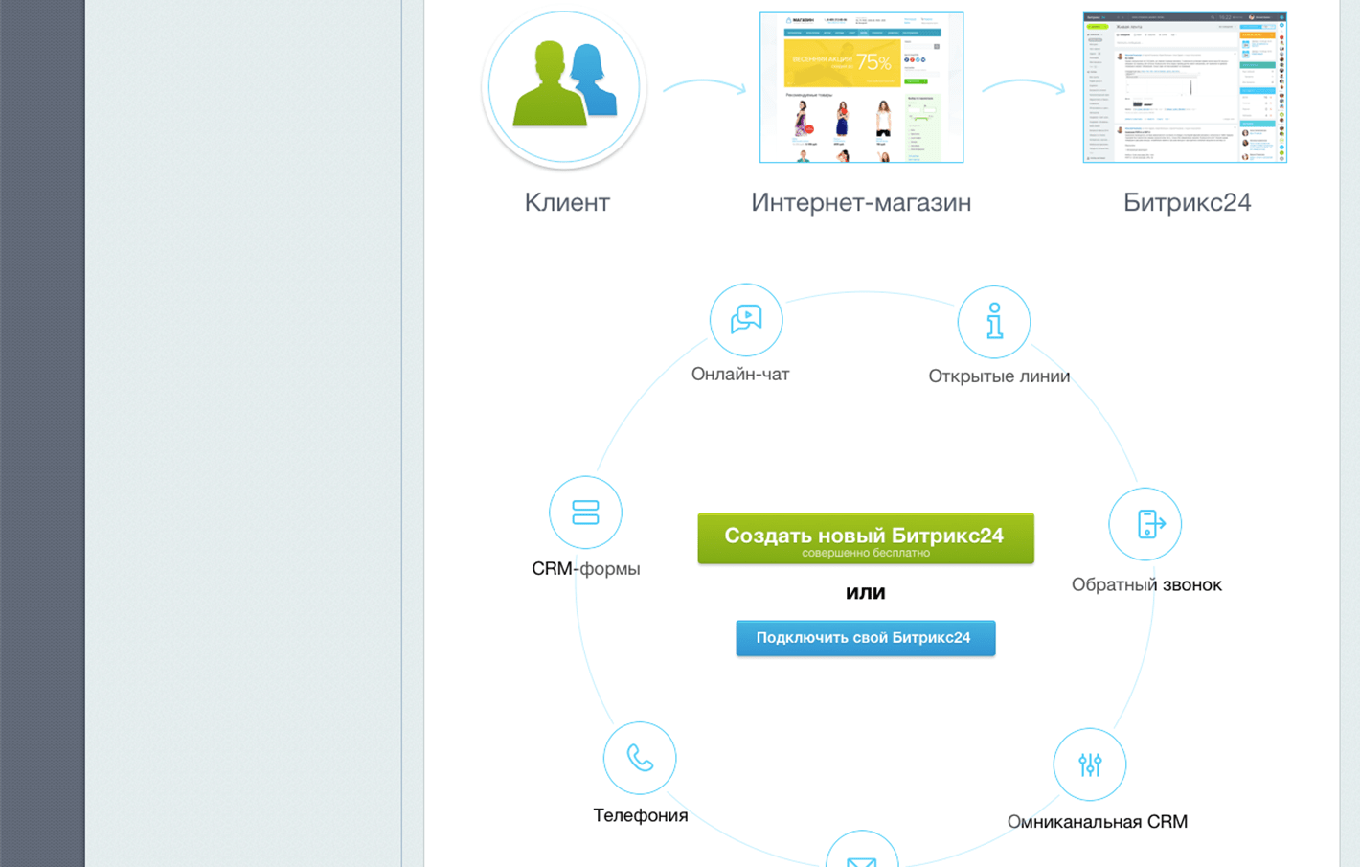The image size is (1360, 867).
Task: Click the envelope icon at the circle's bottom
Action: [x=862, y=851]
